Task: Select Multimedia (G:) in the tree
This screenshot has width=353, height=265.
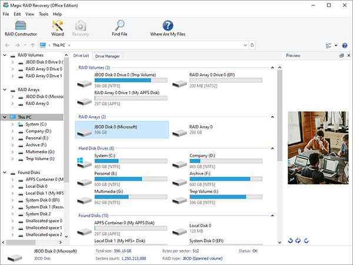Action: (40, 152)
